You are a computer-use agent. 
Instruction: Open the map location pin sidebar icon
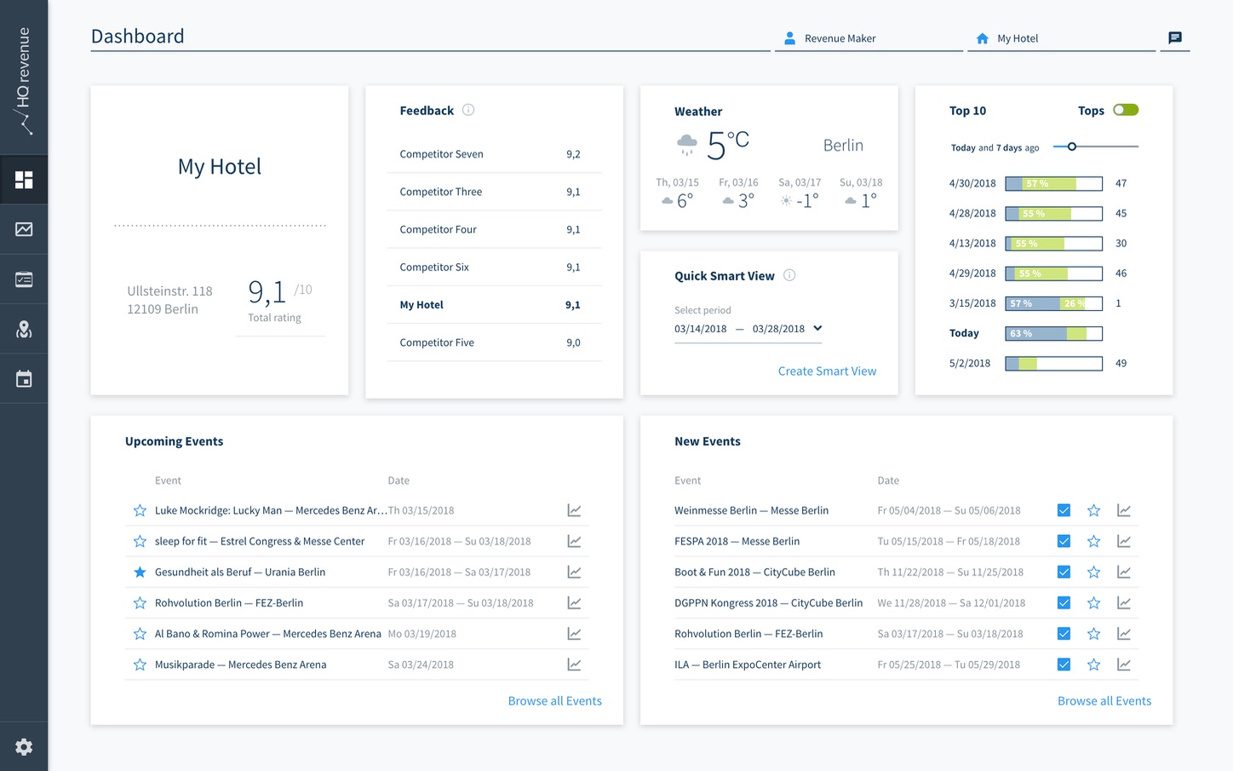point(24,330)
